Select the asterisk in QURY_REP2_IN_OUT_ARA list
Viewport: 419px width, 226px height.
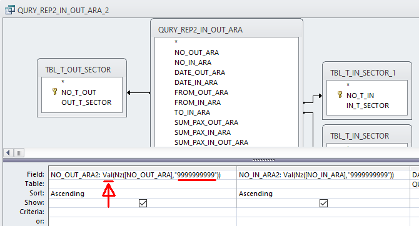(x=176, y=42)
